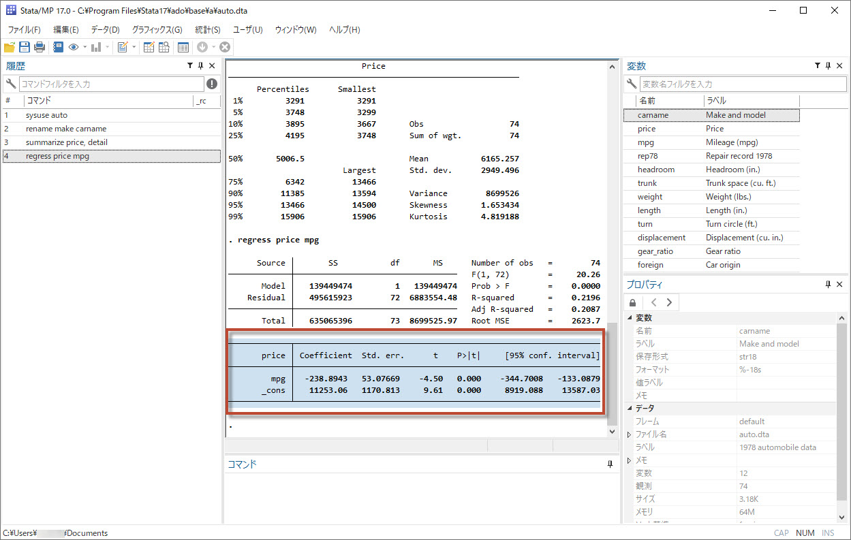Click the Save floppy disk icon
Viewport: 851px width, 540px height.
[25, 47]
